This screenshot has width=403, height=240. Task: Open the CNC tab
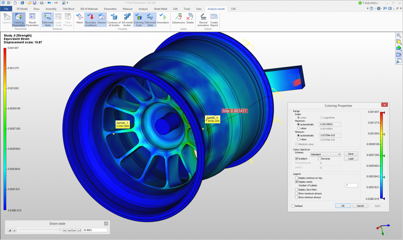click(x=233, y=9)
